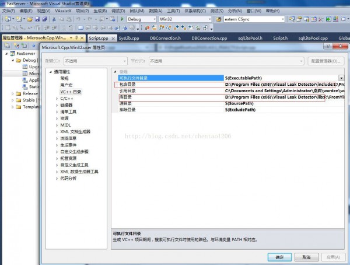Open Solution Explorer from the toolbar icon
Viewport: 350px width, 265px height.
click(x=292, y=19)
